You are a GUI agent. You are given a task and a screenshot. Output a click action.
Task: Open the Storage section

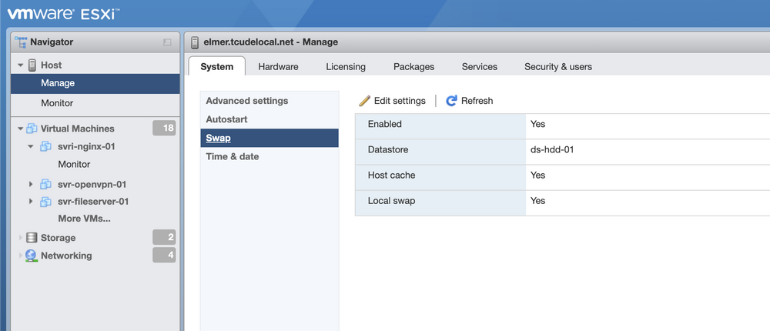click(58, 238)
